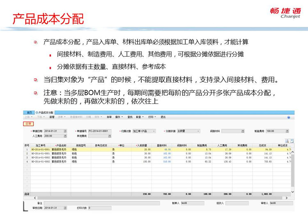
Task: Click the vertical scrollbar up arrow
Action: point(292,152)
